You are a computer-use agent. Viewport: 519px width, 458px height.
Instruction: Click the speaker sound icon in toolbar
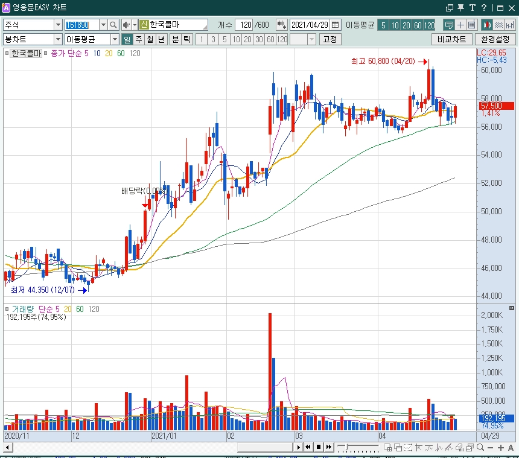click(126, 25)
